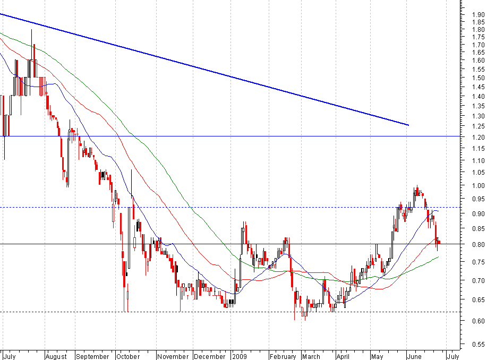Select the August label on the time axis

56,356
